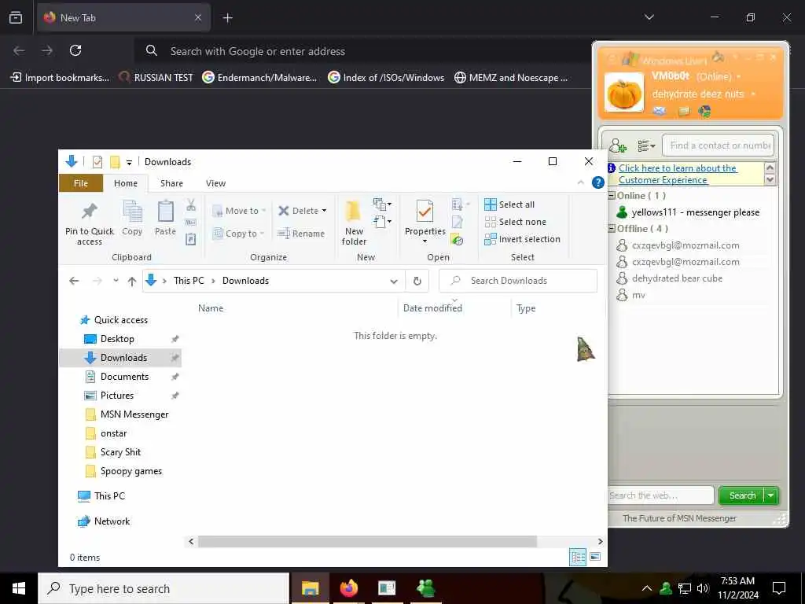Click the Search the web field
This screenshot has width=805, height=604.
point(660,495)
